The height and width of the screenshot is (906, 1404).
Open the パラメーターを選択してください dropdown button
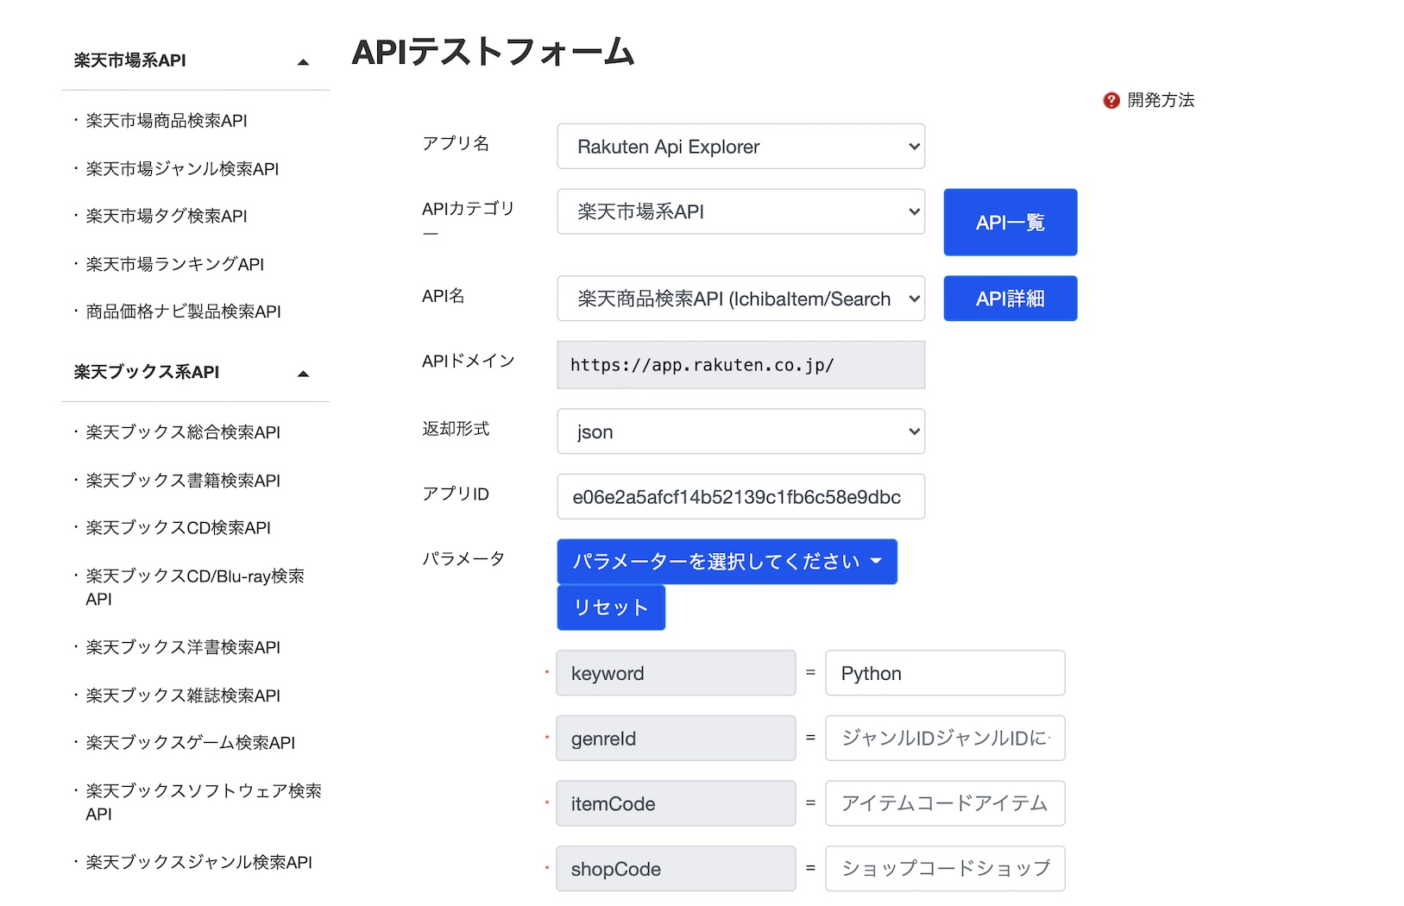pos(727,562)
